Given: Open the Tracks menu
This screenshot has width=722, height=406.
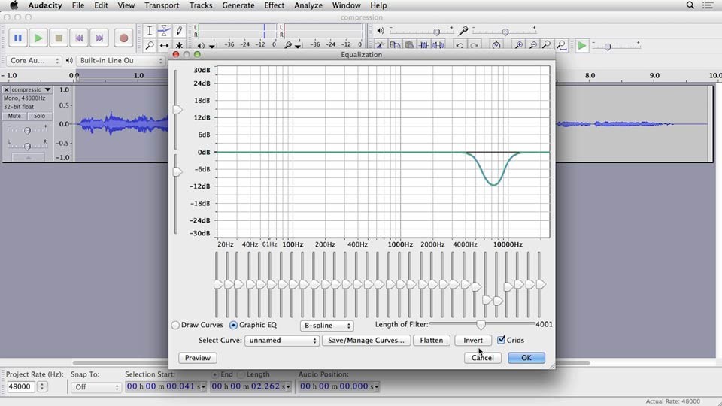Looking at the screenshot, I should pyautogui.click(x=201, y=5).
